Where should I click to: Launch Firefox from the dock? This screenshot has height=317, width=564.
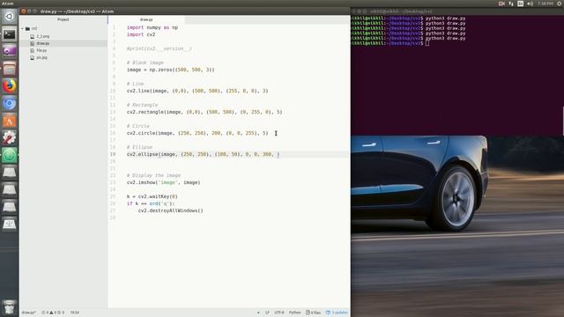(10, 86)
